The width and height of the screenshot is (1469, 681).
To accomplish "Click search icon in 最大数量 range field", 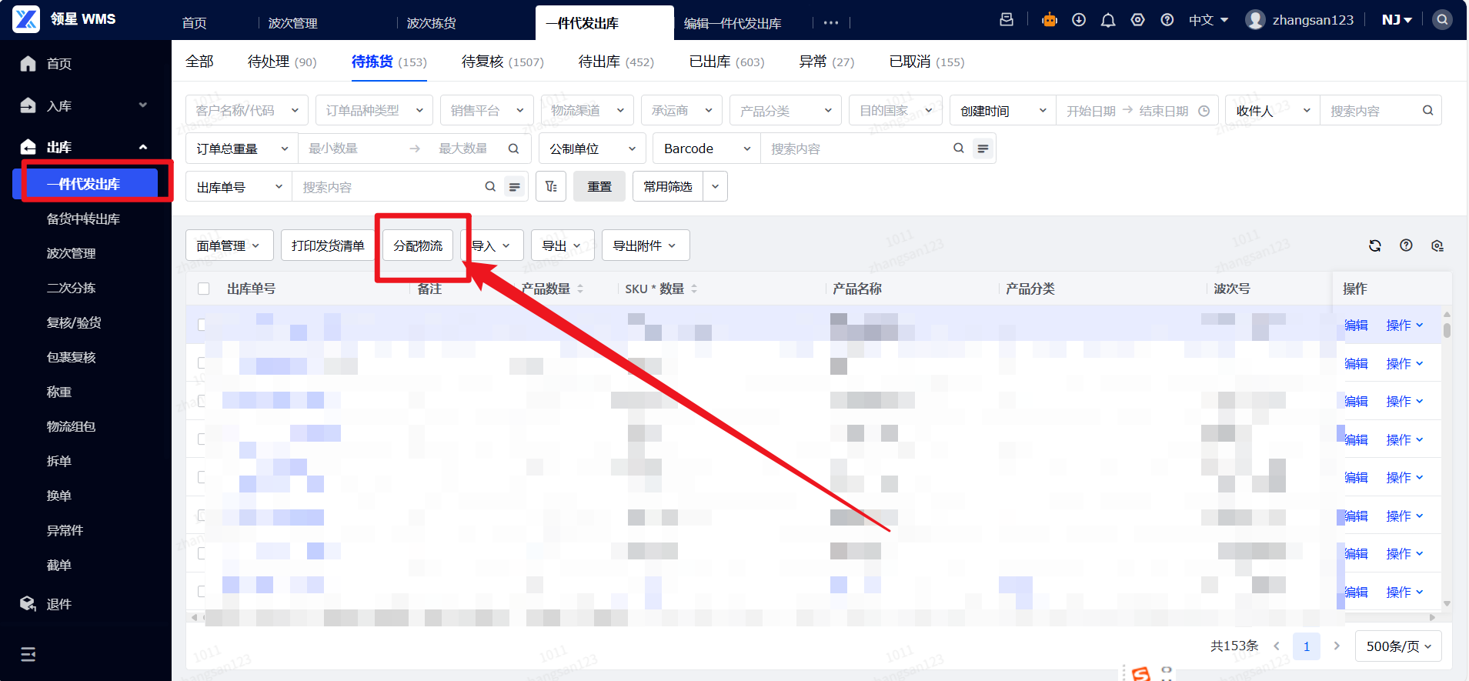I will (513, 149).
